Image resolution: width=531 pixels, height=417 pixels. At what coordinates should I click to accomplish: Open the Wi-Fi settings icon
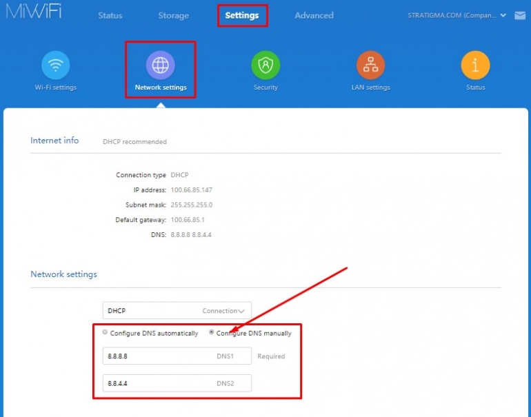[x=56, y=65]
